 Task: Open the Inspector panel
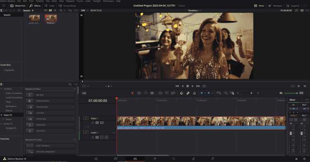click(293, 6)
